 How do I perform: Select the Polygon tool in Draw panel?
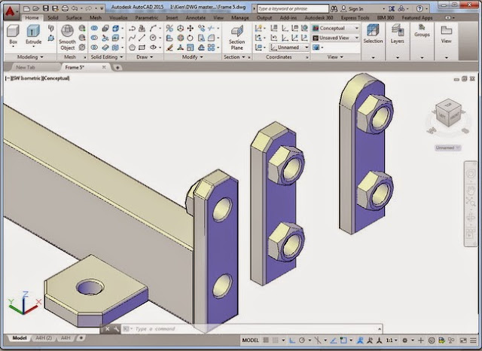coord(132,47)
